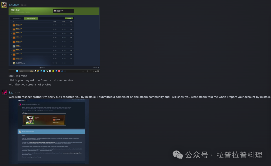Click the 22:46 message timestamp
The image size is (271, 166).
click(18, 93)
